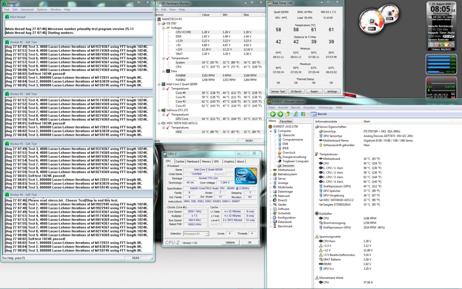Switch to the Favoriten tab in EVEREST
Image resolution: width=462 pixels, height=289 pixels.
[286, 121]
